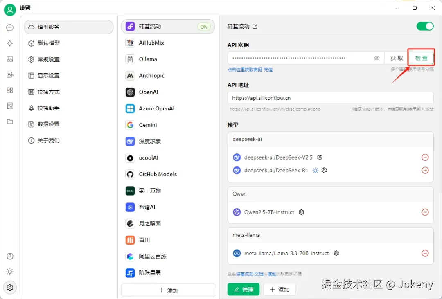Remove the DeepSeek-R1 model
The height and width of the screenshot is (299, 442).
[425, 170]
